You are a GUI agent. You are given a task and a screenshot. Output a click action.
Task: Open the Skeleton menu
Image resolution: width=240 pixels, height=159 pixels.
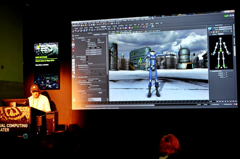pyautogui.click(x=125, y=20)
